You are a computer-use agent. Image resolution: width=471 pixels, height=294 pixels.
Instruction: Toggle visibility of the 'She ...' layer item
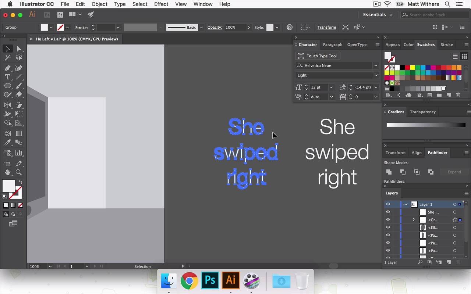(x=388, y=212)
